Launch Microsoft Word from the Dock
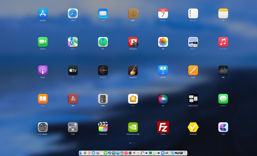This screenshot has height=156, width=257. (146, 153)
